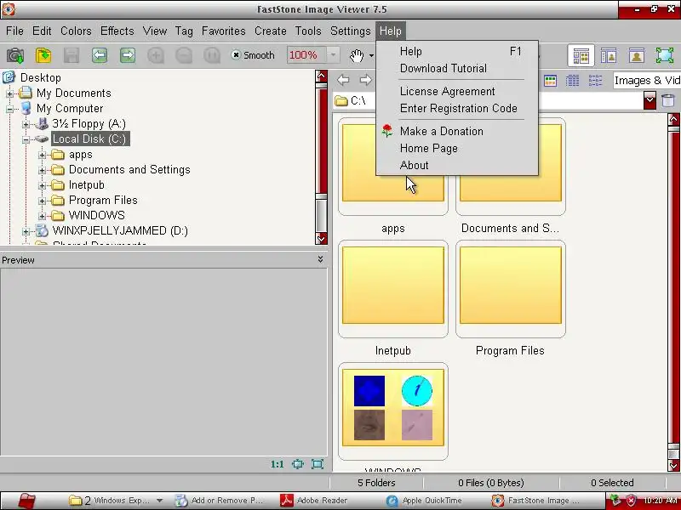The width and height of the screenshot is (681, 510).
Task: Click the browser forward arrow above thumbnails
Action: click(x=366, y=80)
